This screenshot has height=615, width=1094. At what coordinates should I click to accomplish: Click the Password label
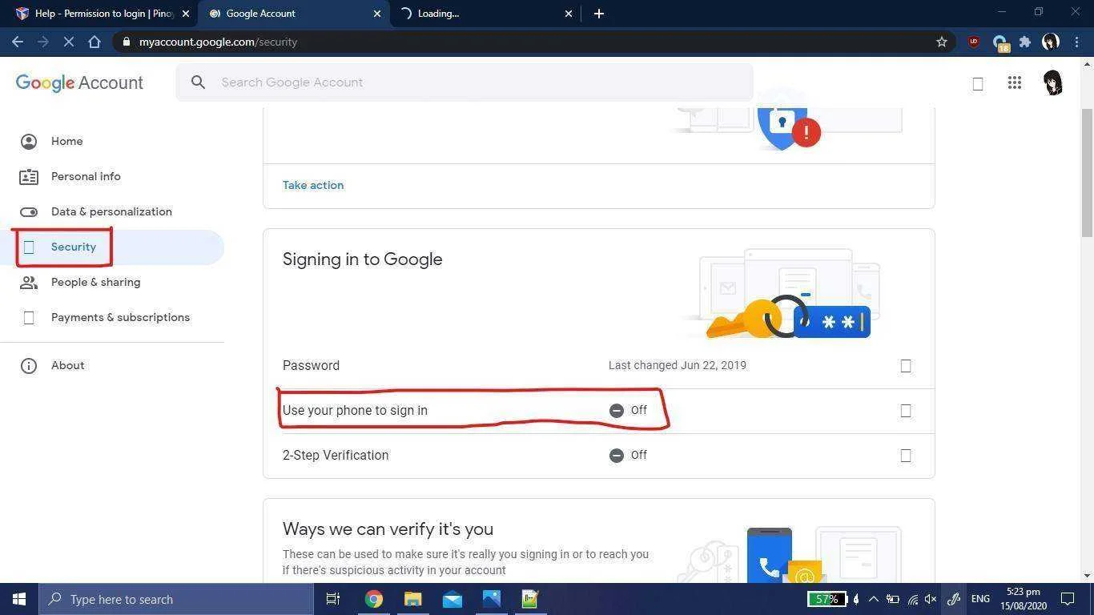point(311,365)
